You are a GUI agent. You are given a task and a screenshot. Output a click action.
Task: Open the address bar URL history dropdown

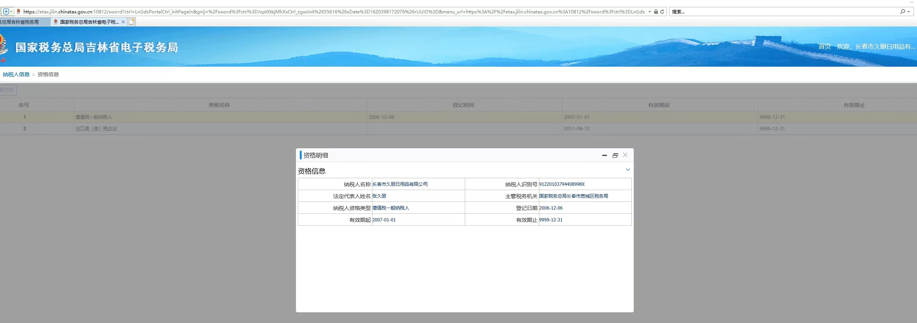tap(649, 11)
